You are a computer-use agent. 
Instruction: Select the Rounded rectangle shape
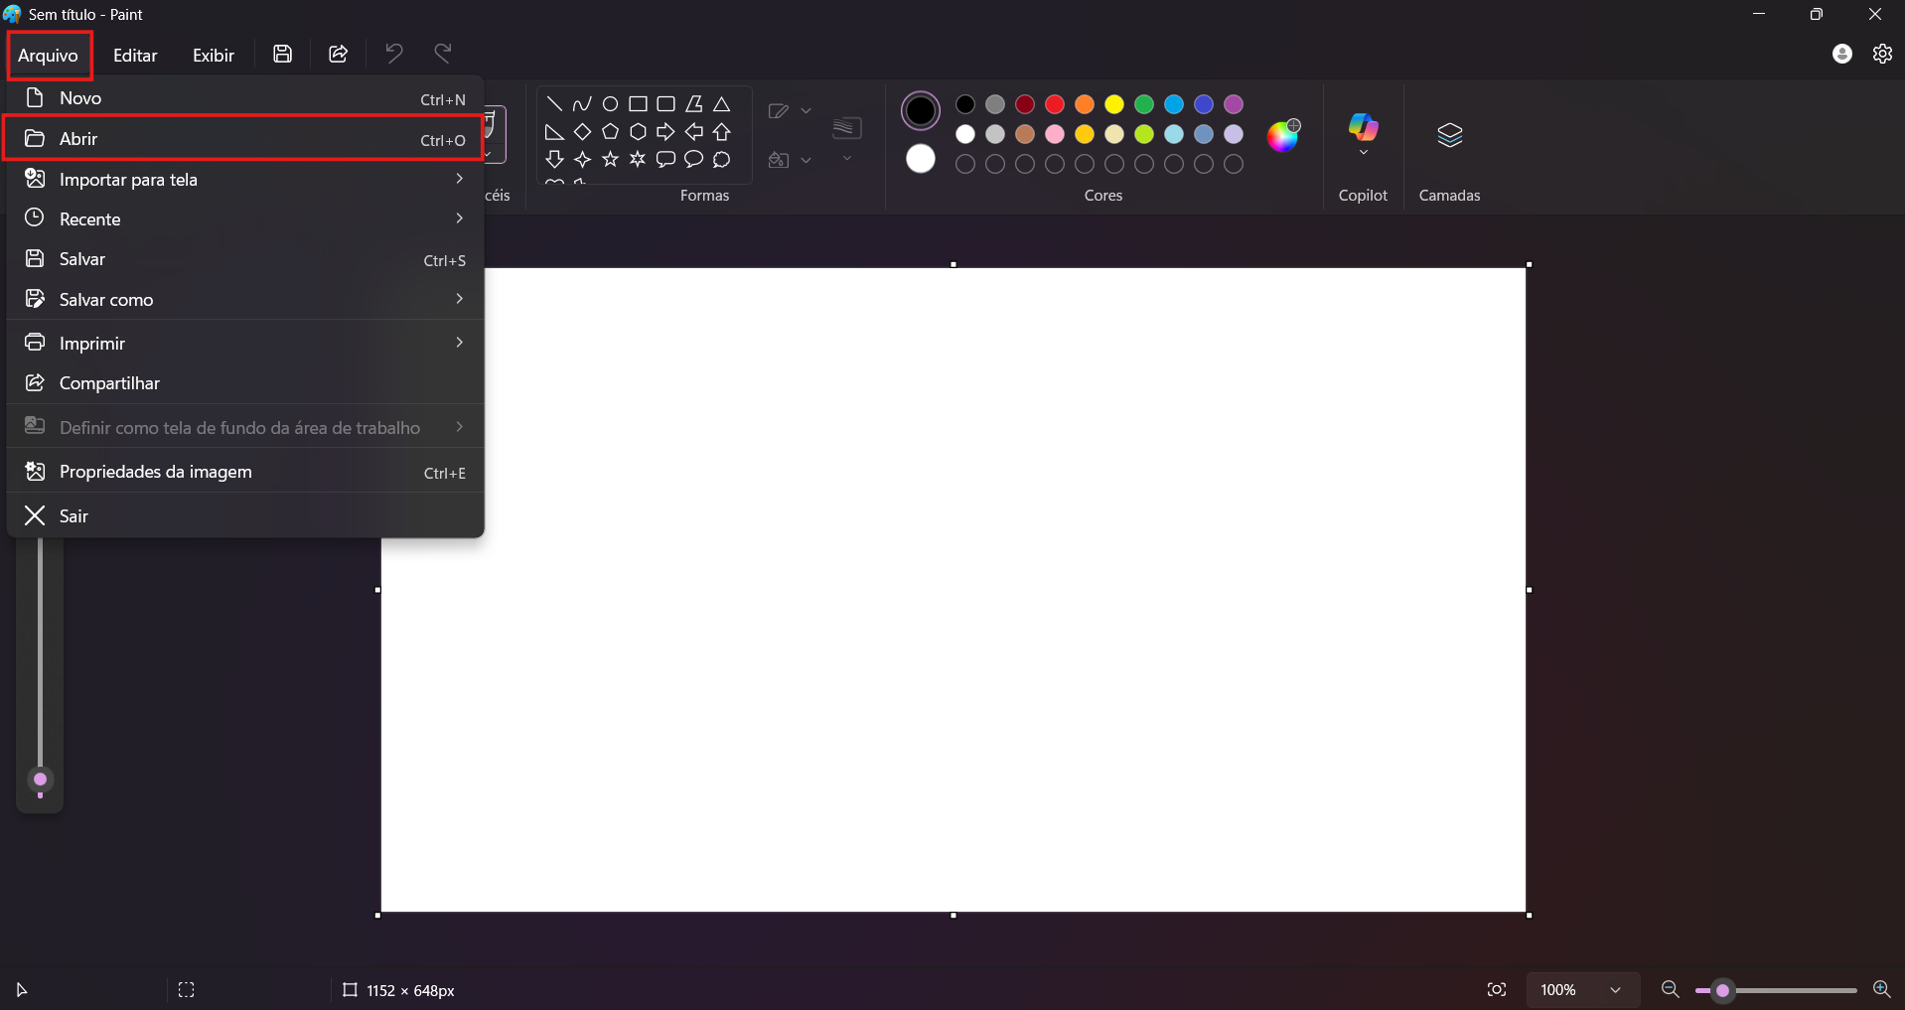click(665, 104)
